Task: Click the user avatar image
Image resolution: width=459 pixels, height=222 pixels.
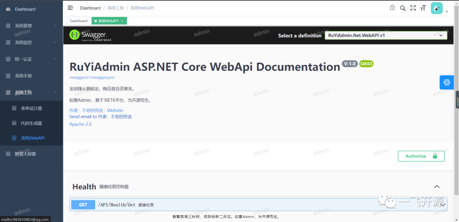Action: (436, 8)
